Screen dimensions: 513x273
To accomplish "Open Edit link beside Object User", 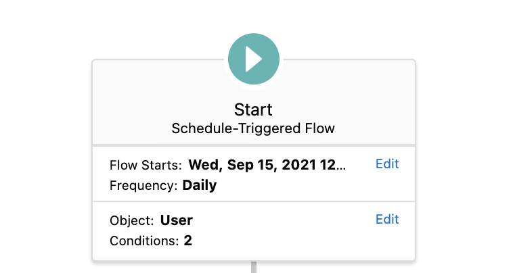I will (x=387, y=220).
